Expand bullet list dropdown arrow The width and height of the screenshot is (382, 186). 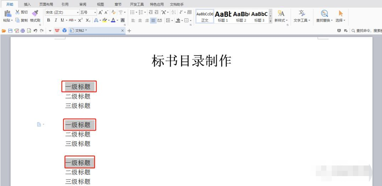[x=136, y=12]
